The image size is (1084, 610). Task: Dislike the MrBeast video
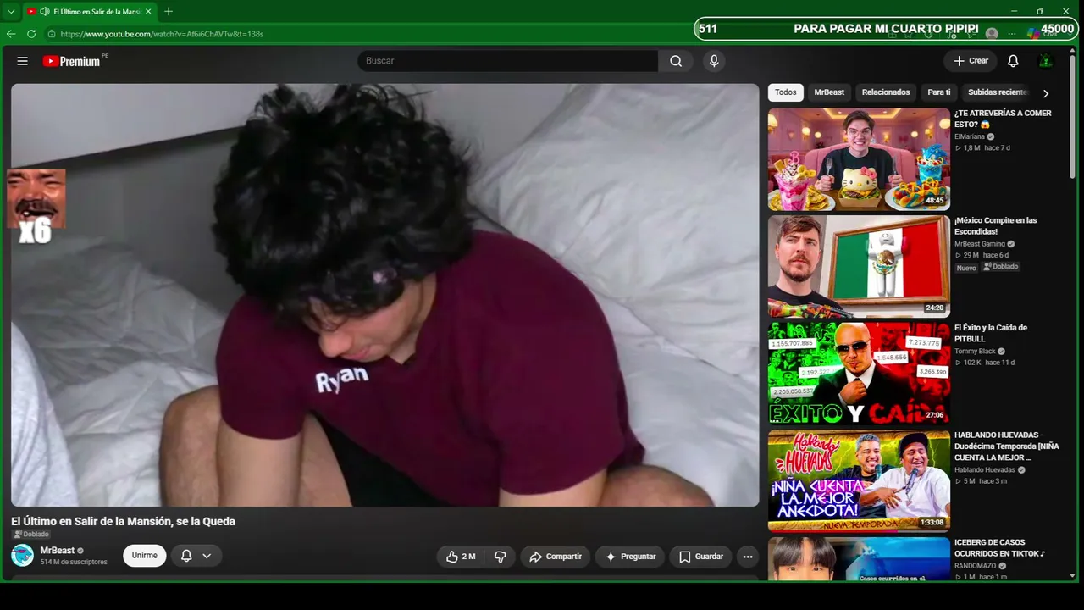click(501, 557)
